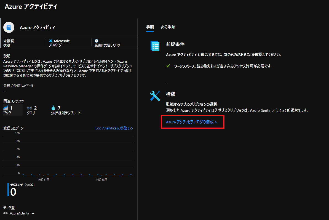Viewport: 329px width, 220px height.
Task: Click the 10月18日 date label on the chart
Action: coord(101,179)
